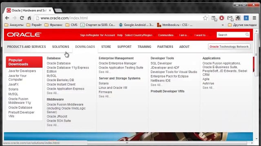Open the CMS bookmarks folder
Screen dimensions: 261x146
pos(71,25)
